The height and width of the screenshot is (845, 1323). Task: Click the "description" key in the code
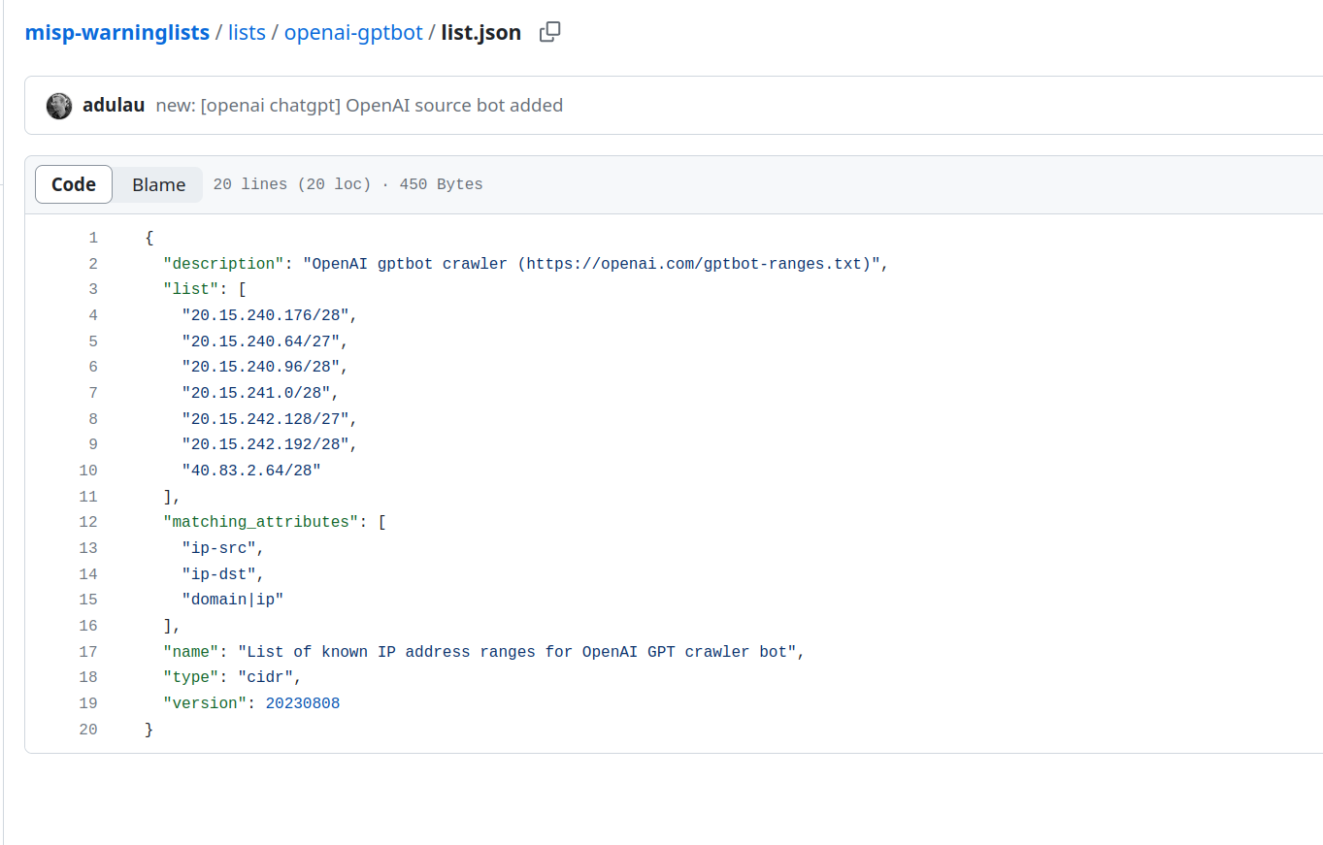(x=219, y=264)
